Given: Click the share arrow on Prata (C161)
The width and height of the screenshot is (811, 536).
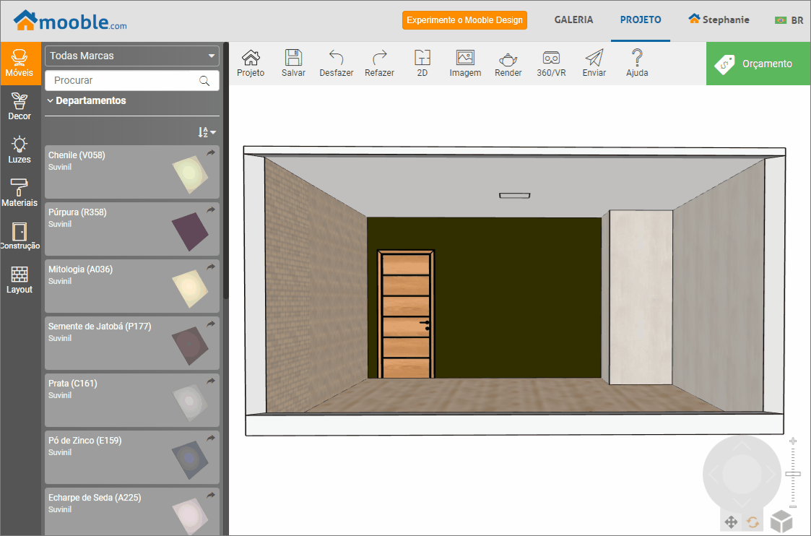Looking at the screenshot, I should [x=211, y=381].
